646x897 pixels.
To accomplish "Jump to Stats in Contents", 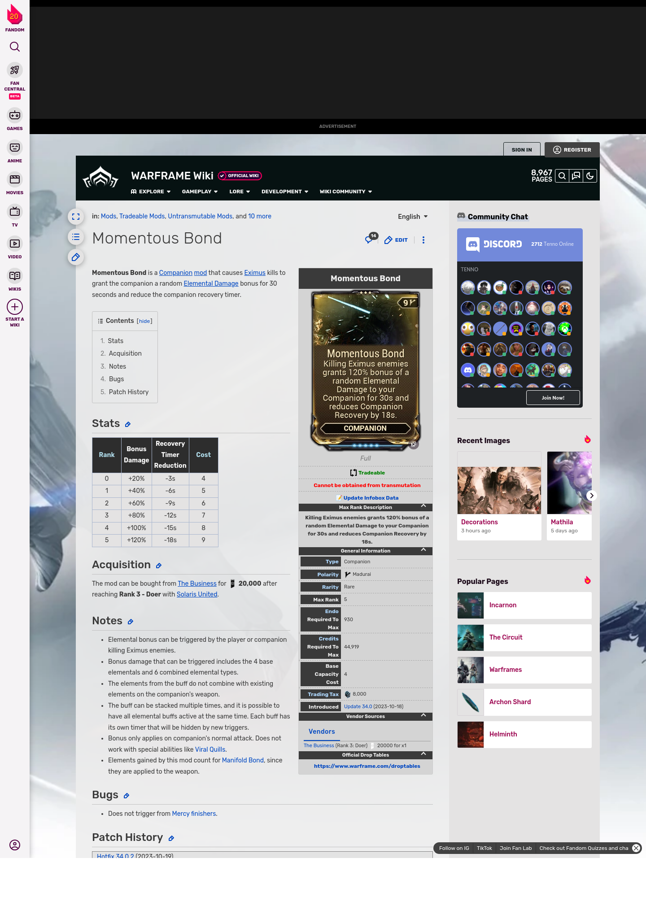I will pos(115,341).
